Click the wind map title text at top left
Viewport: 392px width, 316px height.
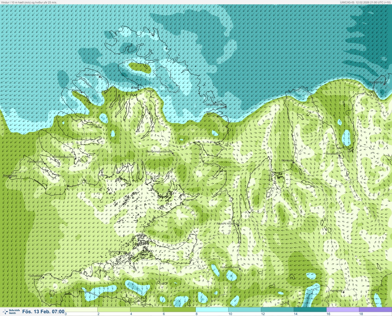(29, 2)
